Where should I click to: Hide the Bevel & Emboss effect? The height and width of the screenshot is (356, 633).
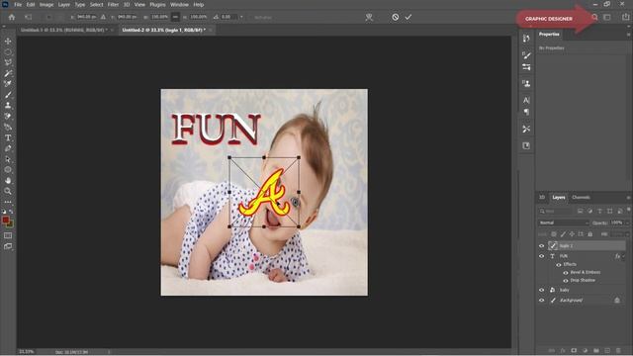[566, 273]
